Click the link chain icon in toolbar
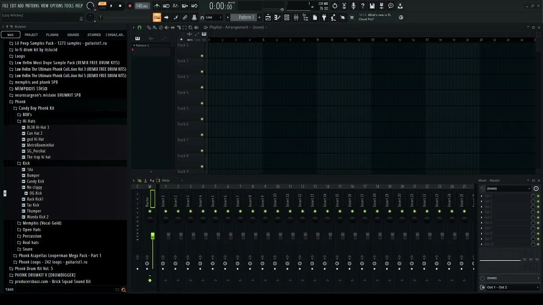The height and width of the screenshot is (305, 543). (185, 17)
